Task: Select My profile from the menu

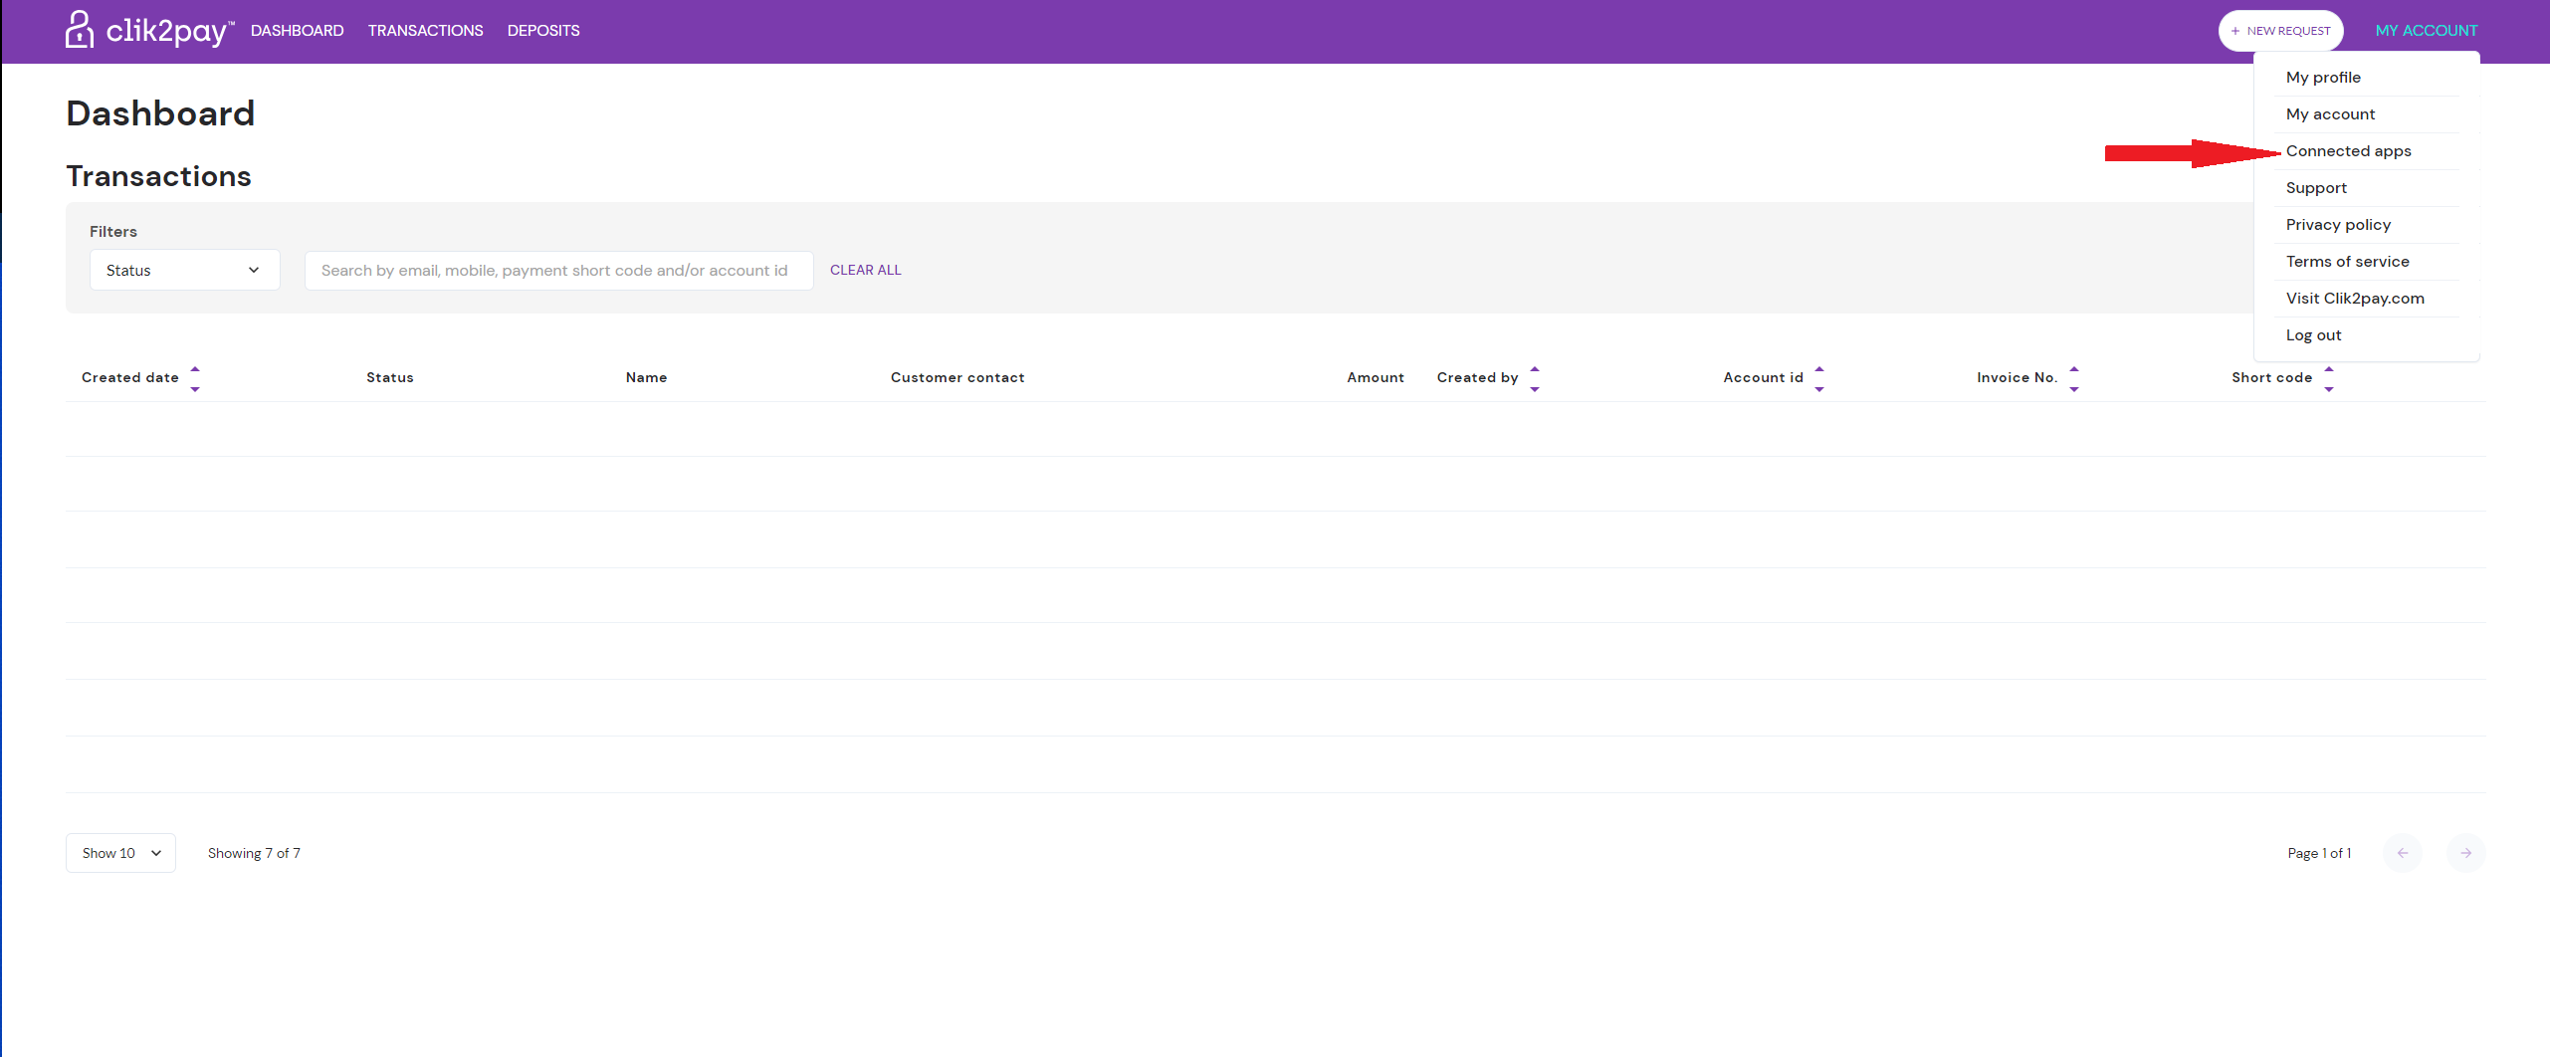Action: pos(2323,78)
